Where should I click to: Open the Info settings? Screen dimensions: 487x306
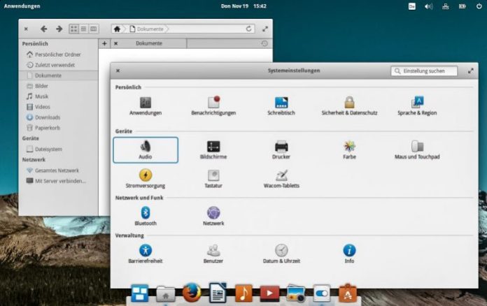point(349,254)
